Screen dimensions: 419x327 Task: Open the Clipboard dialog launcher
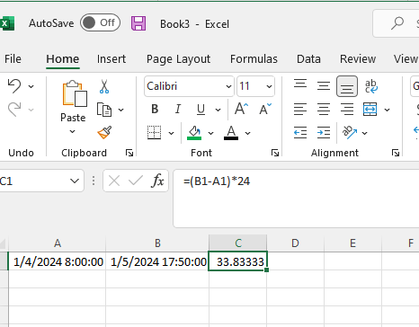point(129,153)
